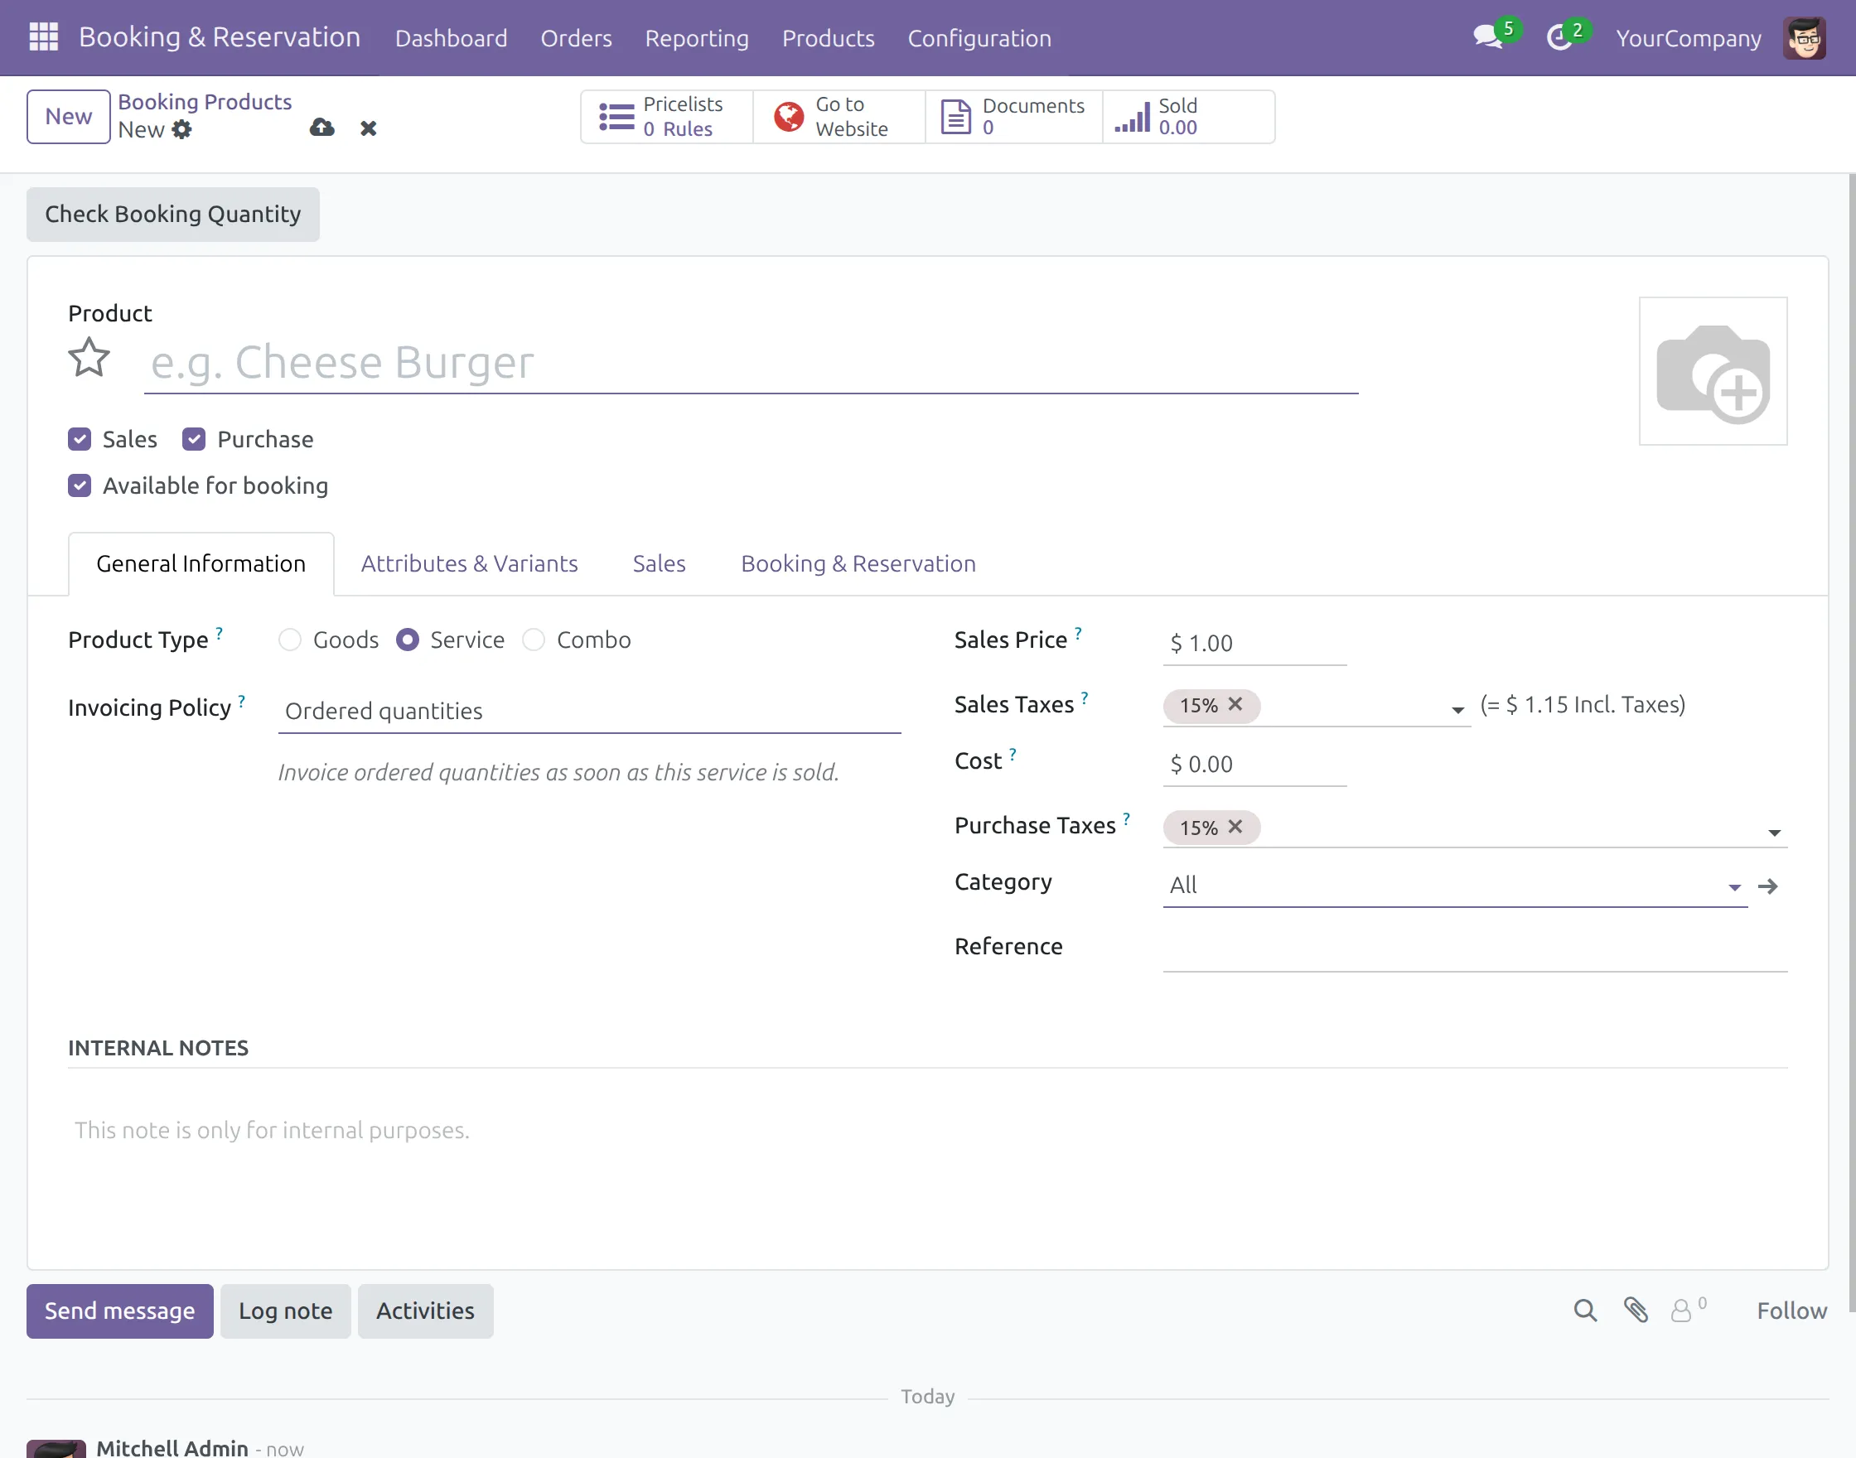Mark product as favorite with star icon
The image size is (1856, 1458).
[89, 358]
